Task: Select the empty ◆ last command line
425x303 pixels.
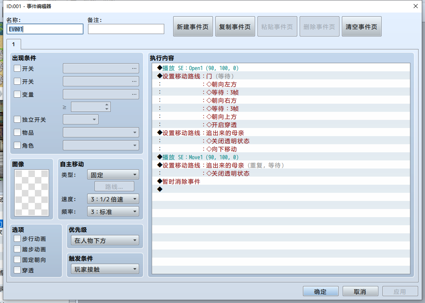Action: pyautogui.click(x=281, y=189)
